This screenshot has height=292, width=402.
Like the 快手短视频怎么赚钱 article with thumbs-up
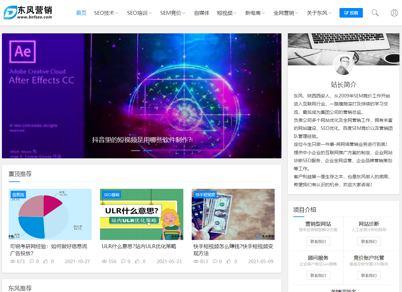(229, 261)
